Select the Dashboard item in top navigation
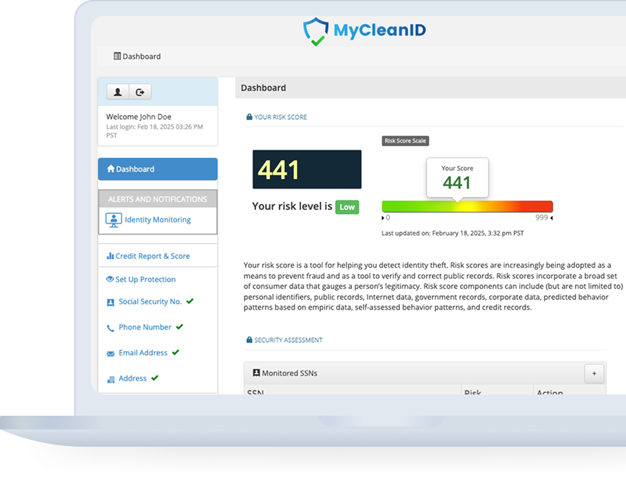The height and width of the screenshot is (477, 626). coord(137,56)
